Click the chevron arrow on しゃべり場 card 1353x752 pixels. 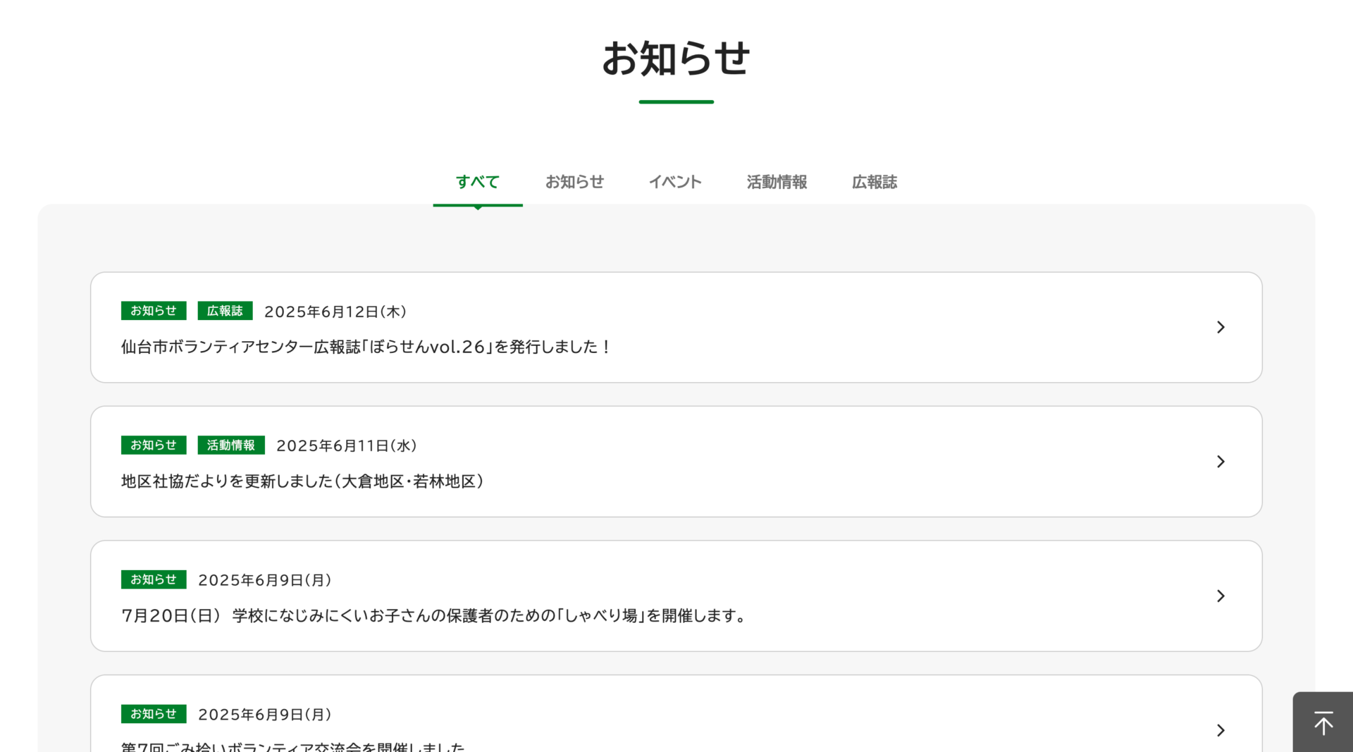pos(1221,596)
